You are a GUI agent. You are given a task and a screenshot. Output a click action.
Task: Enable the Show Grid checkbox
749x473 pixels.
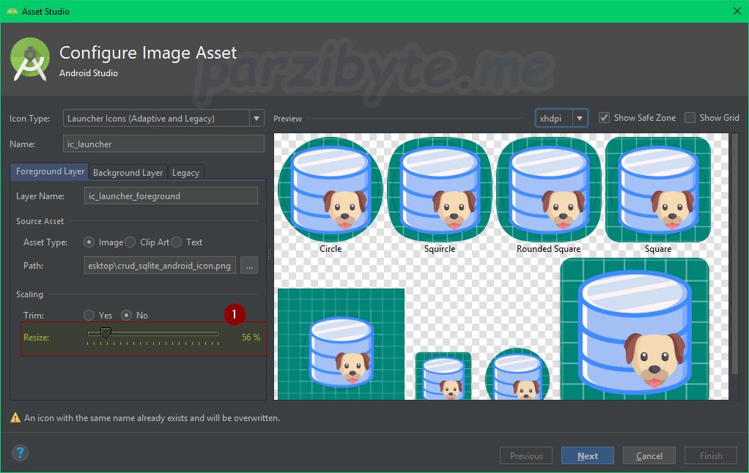[690, 118]
